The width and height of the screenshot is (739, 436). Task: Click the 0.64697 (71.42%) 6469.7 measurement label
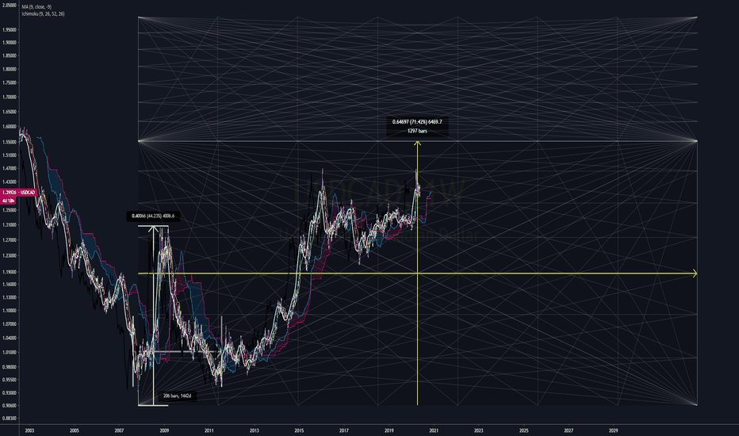click(417, 121)
